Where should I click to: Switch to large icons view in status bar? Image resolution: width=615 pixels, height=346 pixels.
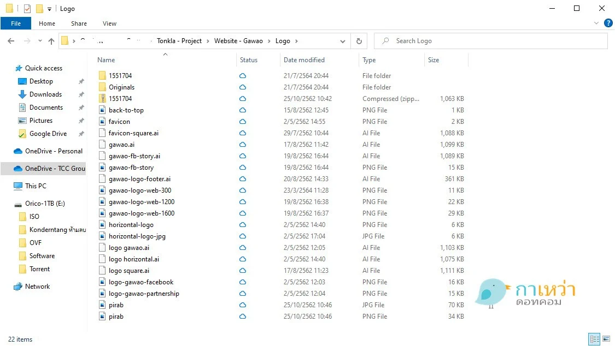click(606, 339)
